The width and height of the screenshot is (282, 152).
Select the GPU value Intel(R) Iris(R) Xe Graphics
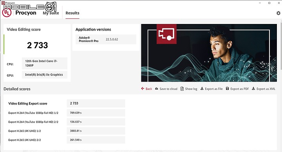pyautogui.click(x=45, y=75)
